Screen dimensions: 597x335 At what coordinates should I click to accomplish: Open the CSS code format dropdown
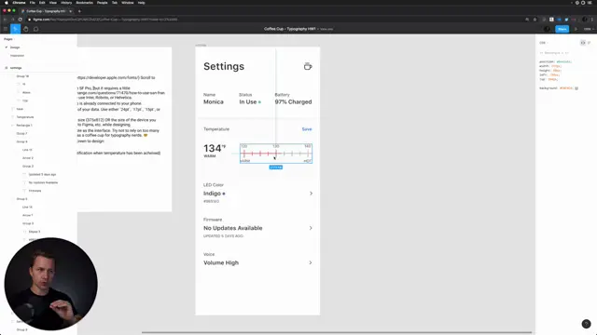[544, 43]
